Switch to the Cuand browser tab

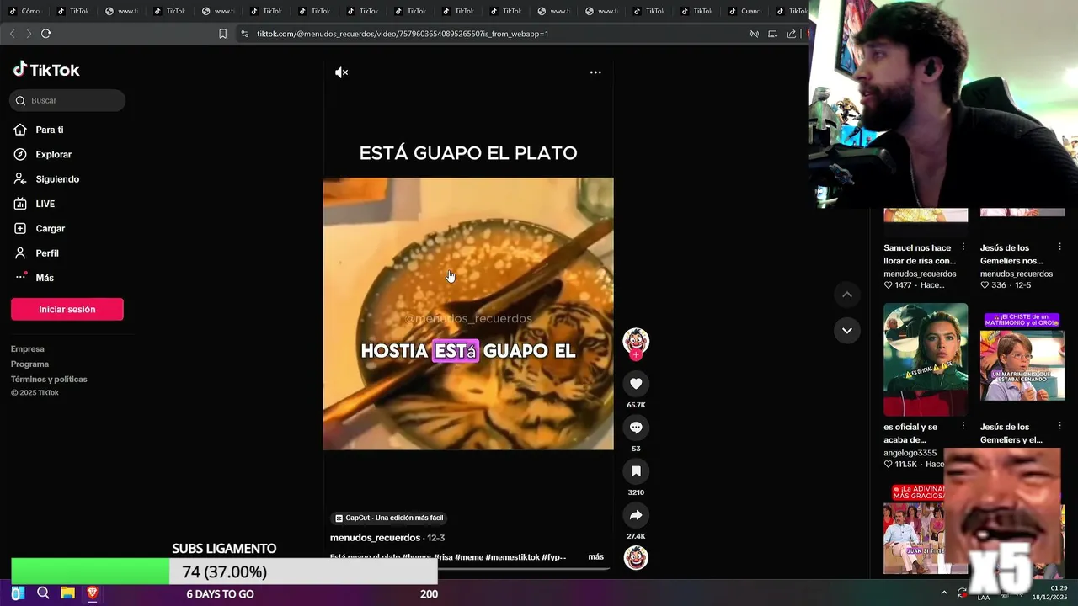pyautogui.click(x=745, y=11)
